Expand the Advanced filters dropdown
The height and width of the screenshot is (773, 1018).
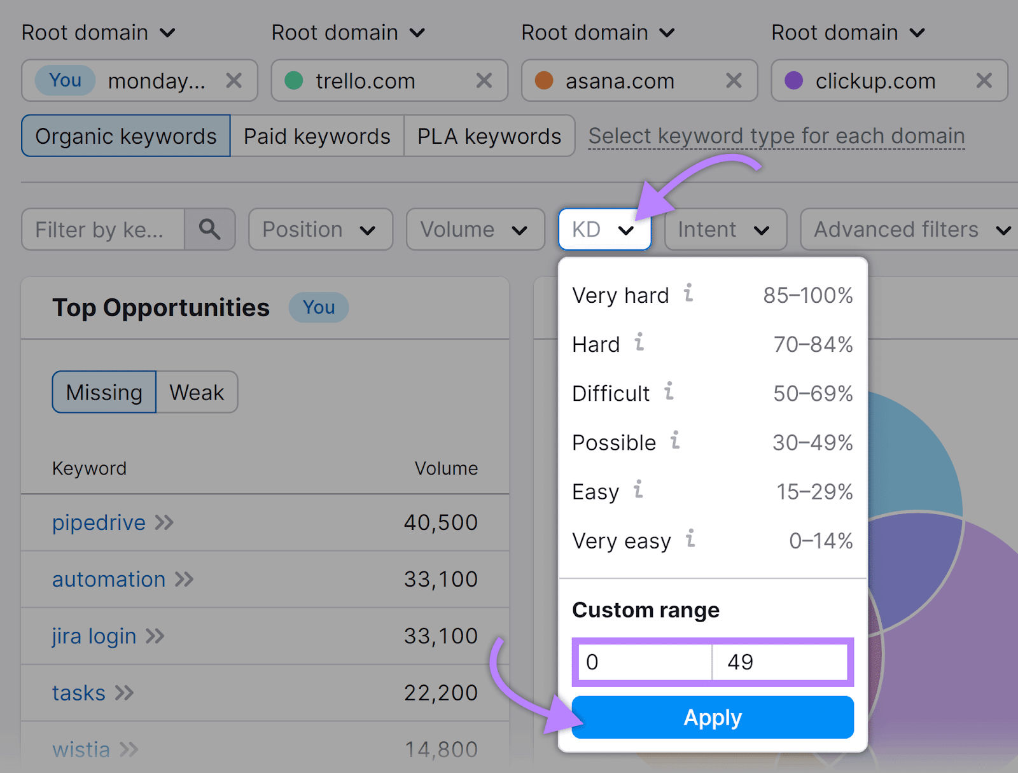[x=910, y=230]
